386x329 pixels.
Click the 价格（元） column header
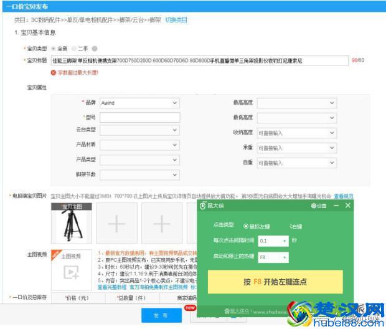77,298
